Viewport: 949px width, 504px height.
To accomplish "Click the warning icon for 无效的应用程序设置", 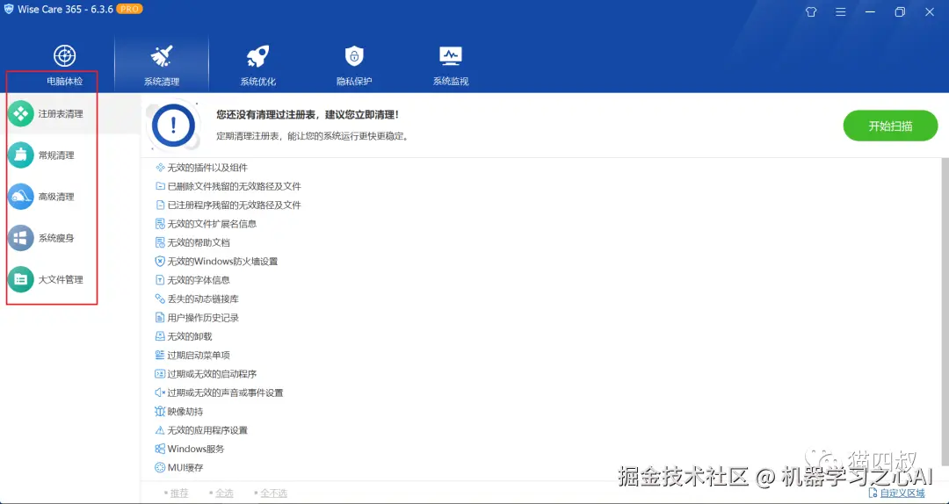I will (x=161, y=430).
